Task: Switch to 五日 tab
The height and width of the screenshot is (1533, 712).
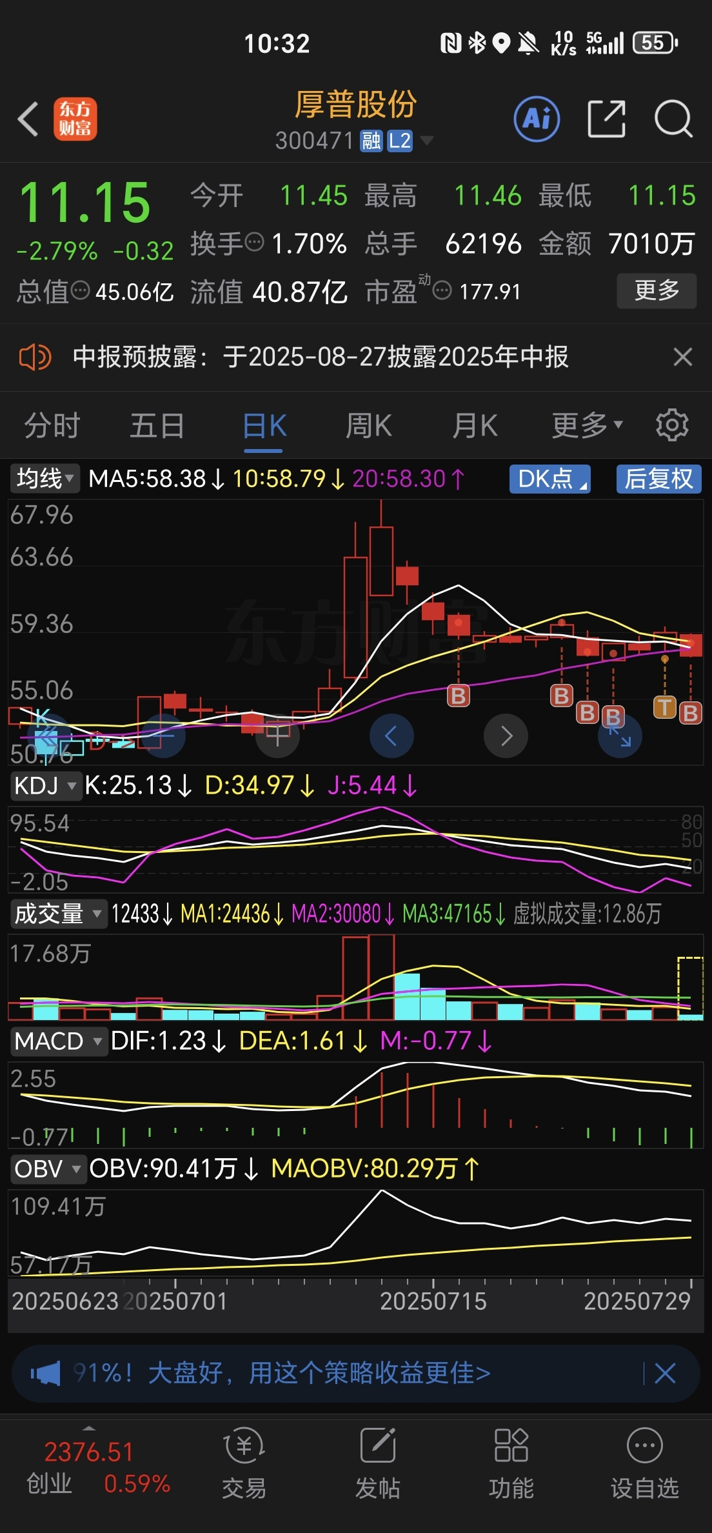Action: [157, 425]
